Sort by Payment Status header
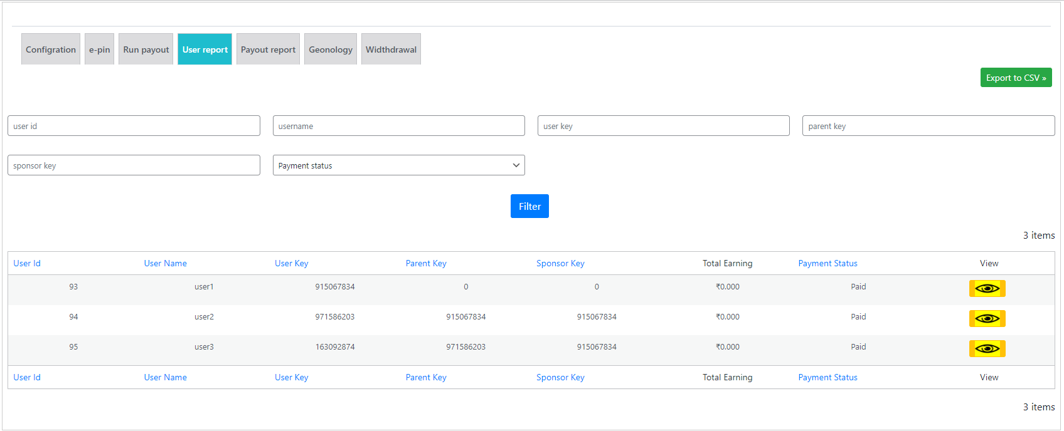Image resolution: width=1064 pixels, height=431 pixels. 827,263
